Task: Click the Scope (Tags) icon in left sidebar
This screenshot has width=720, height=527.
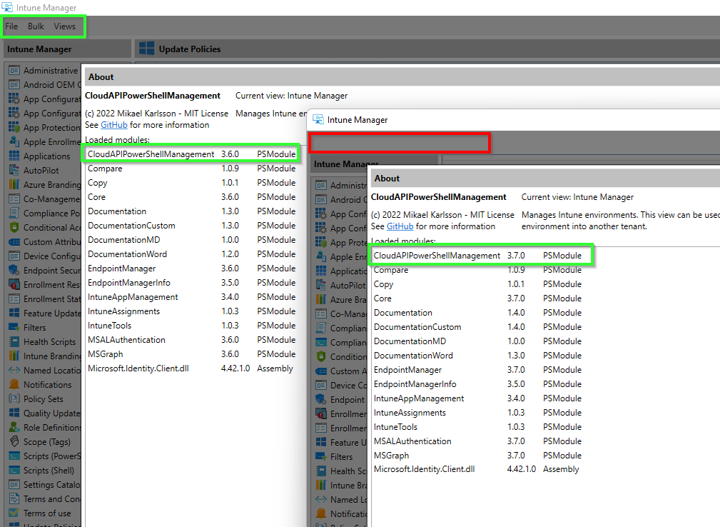Action: (14, 441)
